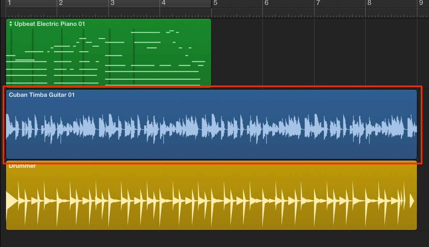
Task: Click bar 2 on the timeline ruler
Action: (61, 3)
